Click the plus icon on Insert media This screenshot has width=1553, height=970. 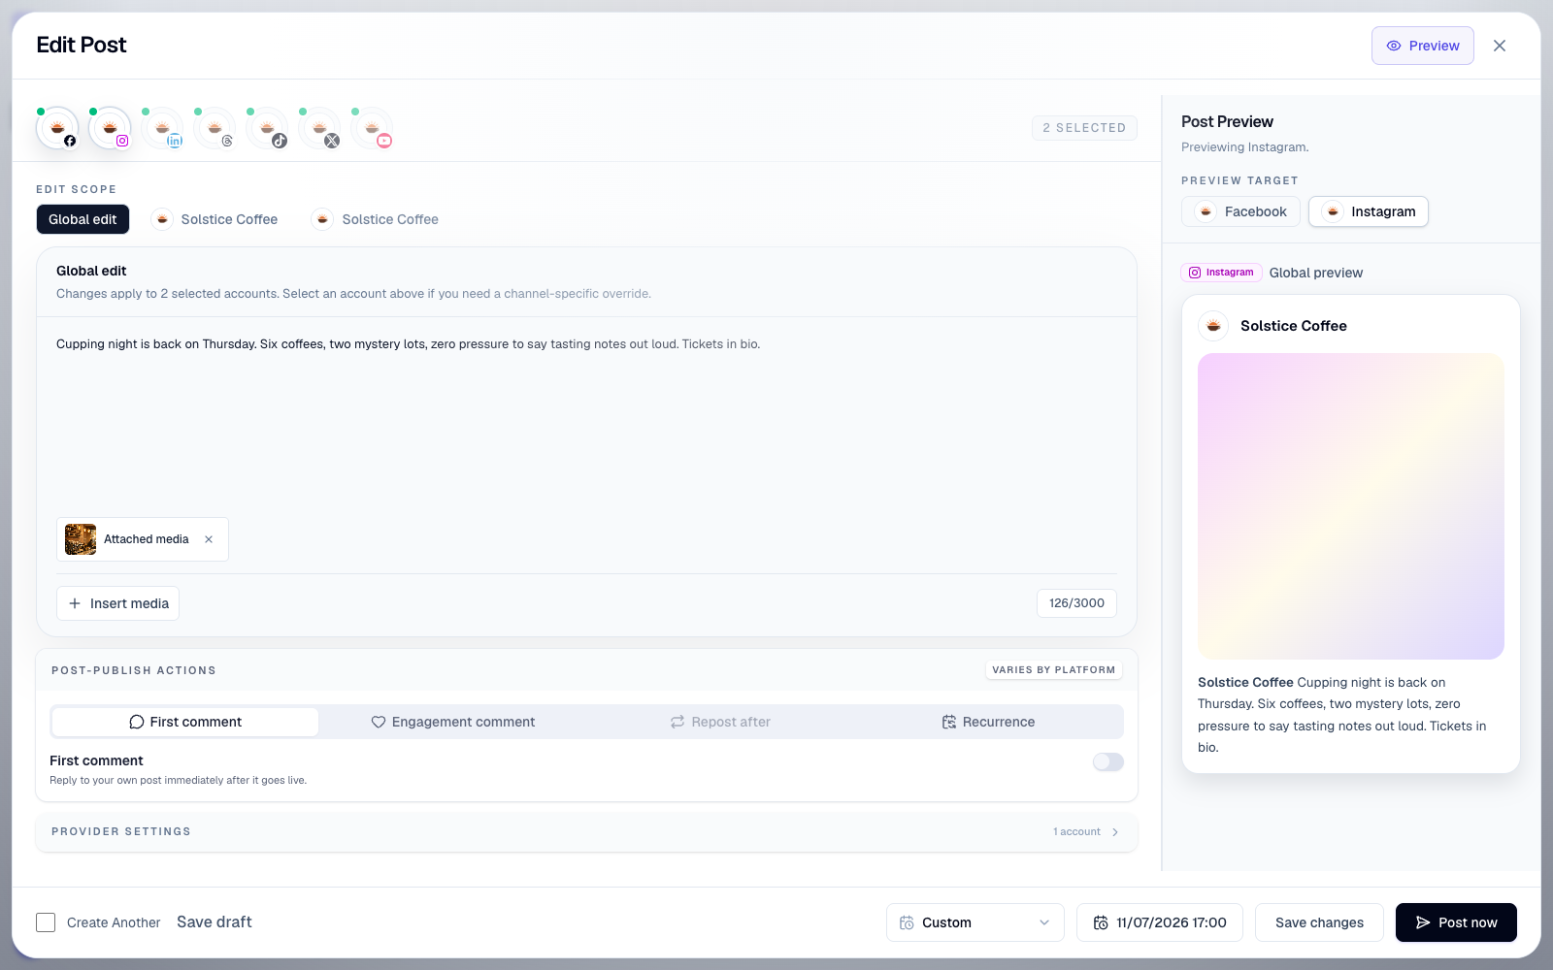click(75, 603)
